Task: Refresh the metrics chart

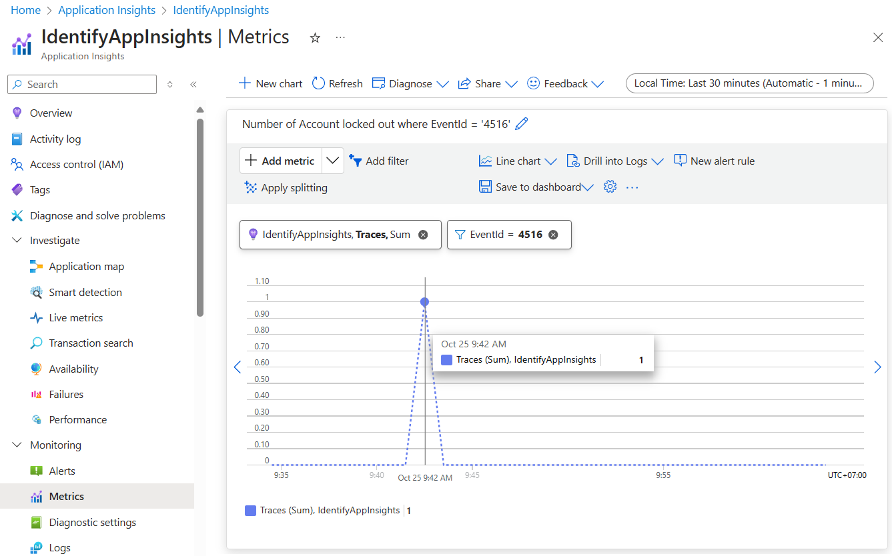Action: tap(338, 83)
